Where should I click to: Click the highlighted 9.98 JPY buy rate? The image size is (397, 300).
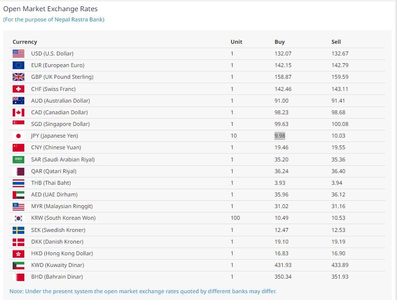[x=280, y=136]
